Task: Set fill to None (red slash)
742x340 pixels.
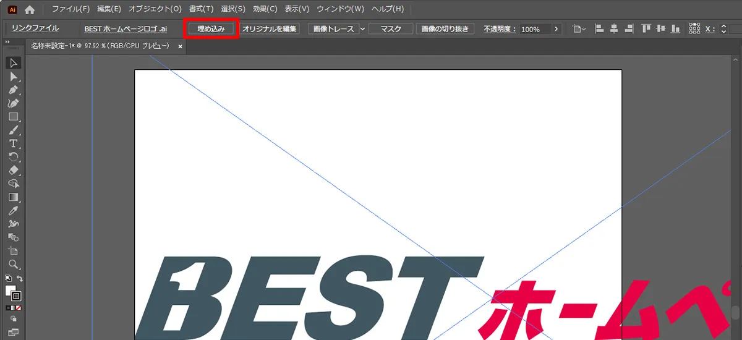Action: coord(19,307)
